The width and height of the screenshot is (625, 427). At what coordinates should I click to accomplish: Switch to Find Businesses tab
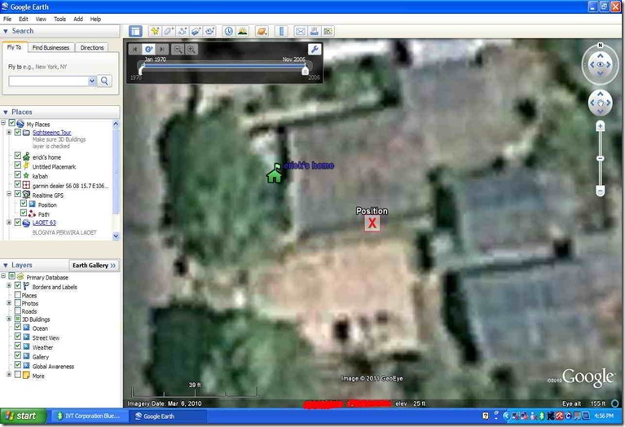coord(51,47)
